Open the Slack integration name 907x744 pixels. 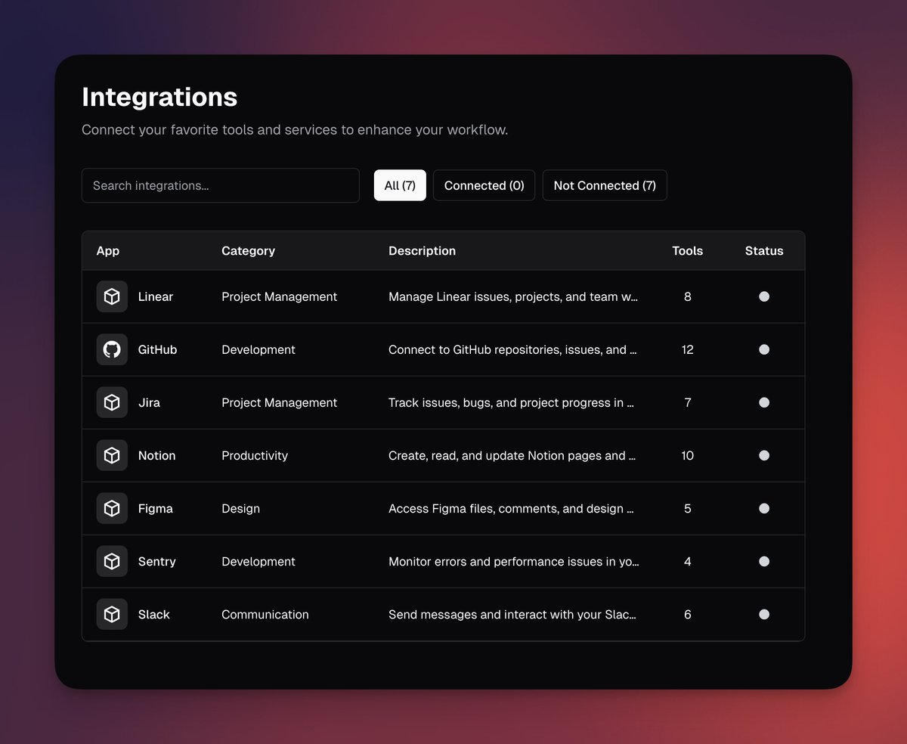tap(154, 614)
